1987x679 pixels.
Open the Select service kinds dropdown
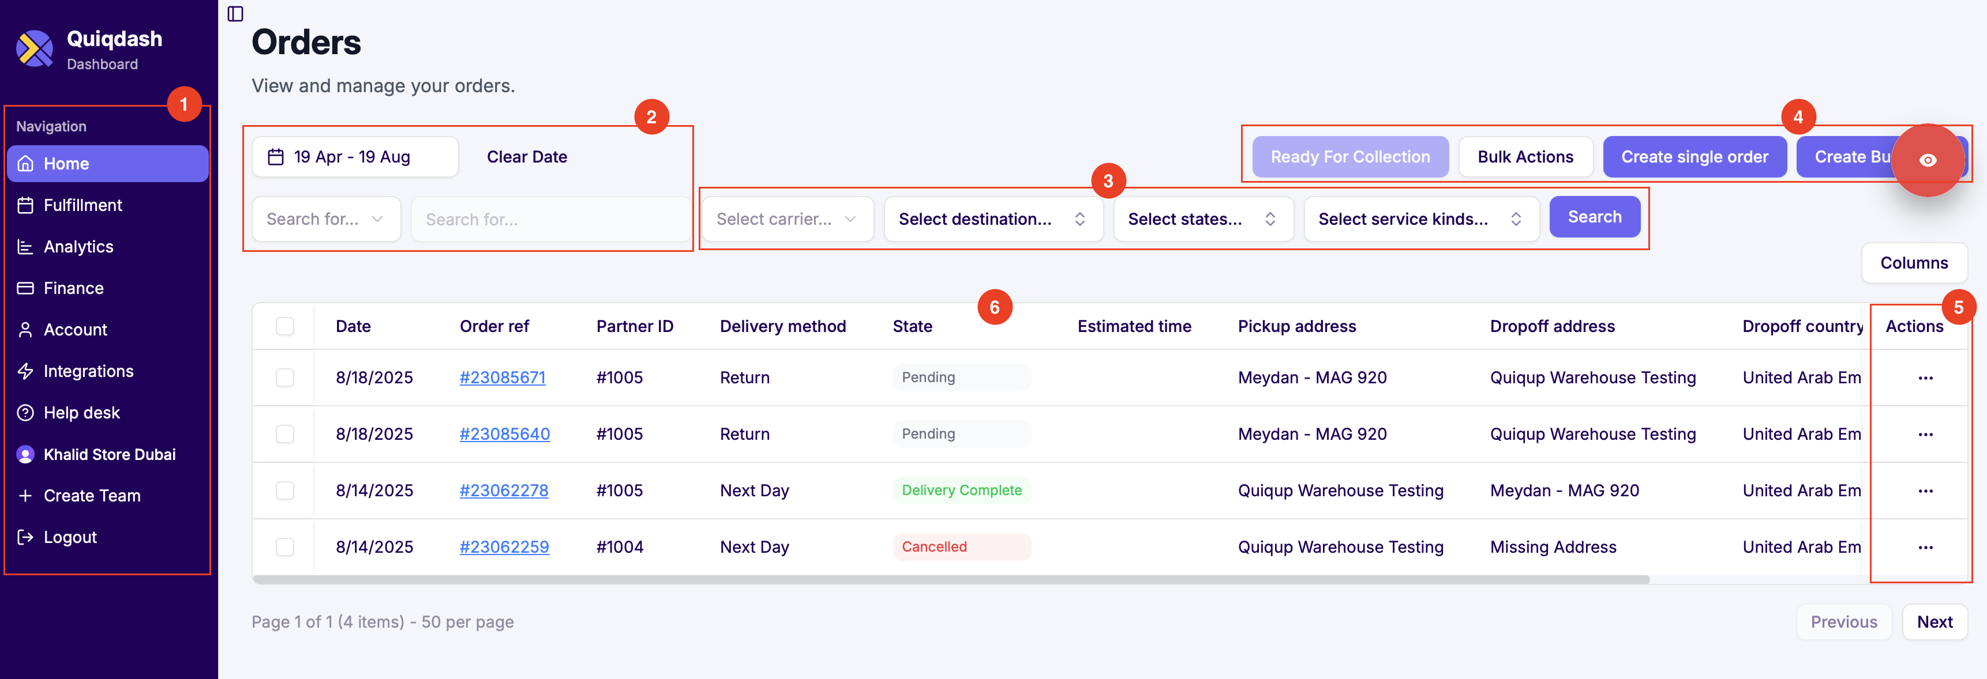1421,219
